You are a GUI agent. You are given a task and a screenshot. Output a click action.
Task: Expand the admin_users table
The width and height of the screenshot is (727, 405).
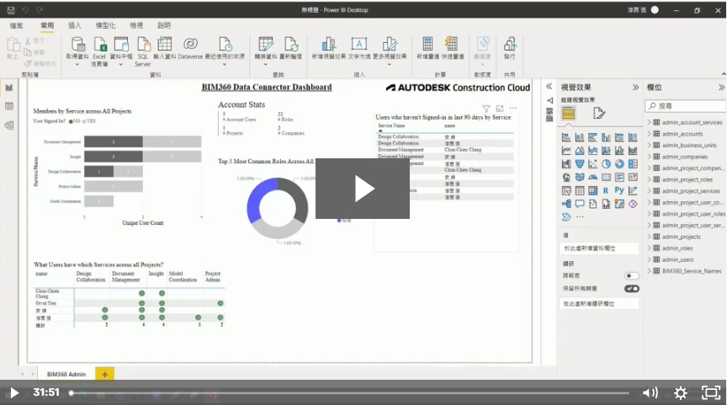coord(649,259)
